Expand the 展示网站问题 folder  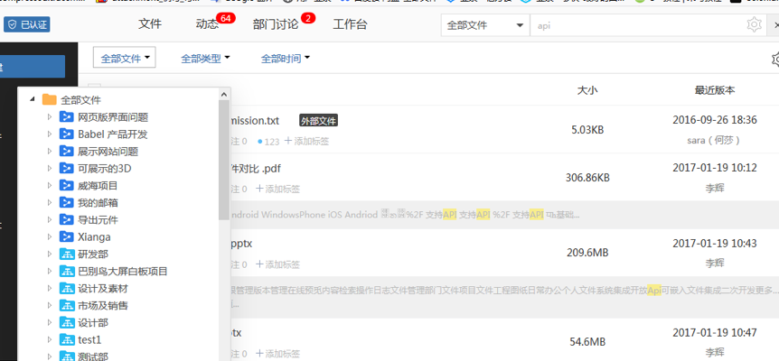coord(49,152)
